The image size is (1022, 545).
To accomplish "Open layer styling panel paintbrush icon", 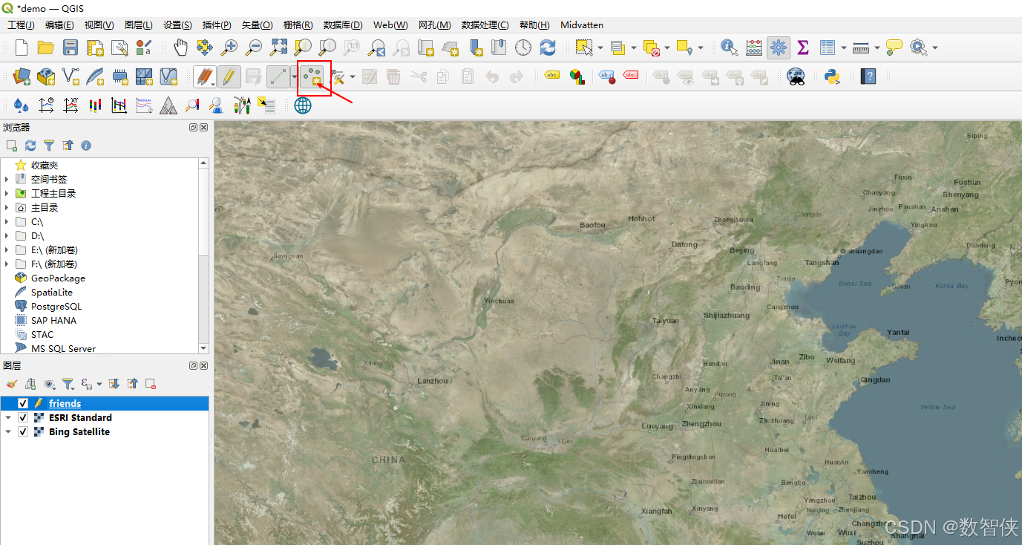I will 11,384.
